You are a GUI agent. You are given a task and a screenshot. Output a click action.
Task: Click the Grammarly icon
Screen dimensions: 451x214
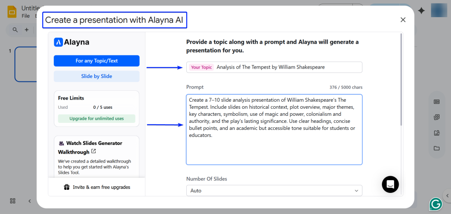click(436, 204)
